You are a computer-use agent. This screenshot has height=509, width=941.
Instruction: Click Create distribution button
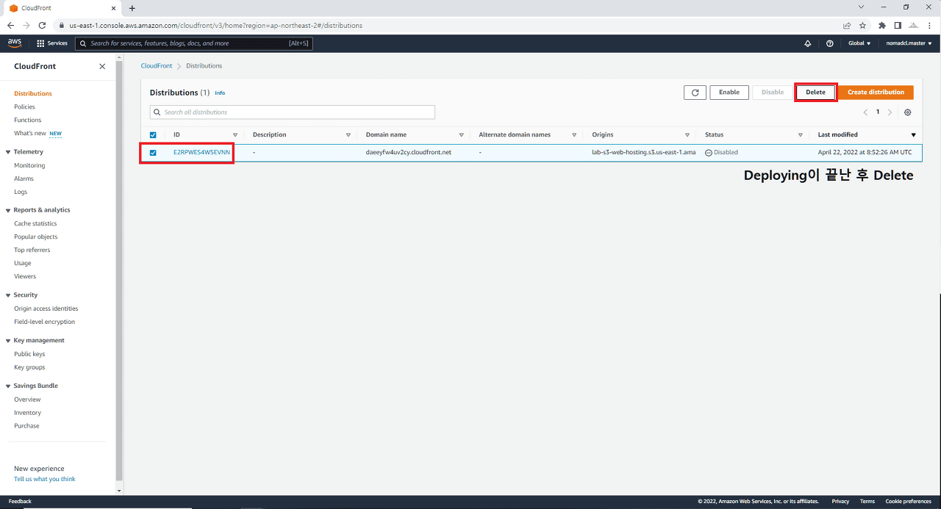(x=876, y=93)
